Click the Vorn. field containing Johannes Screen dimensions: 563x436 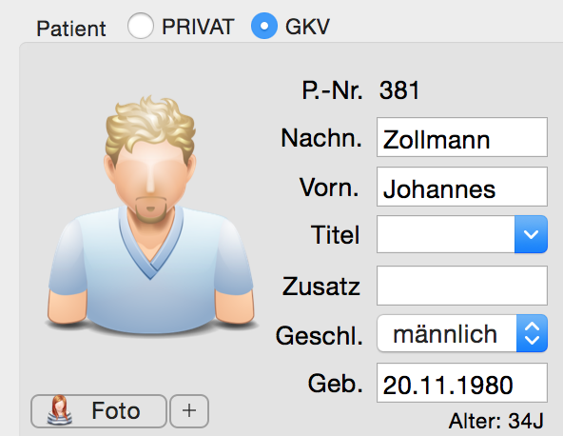click(x=462, y=187)
